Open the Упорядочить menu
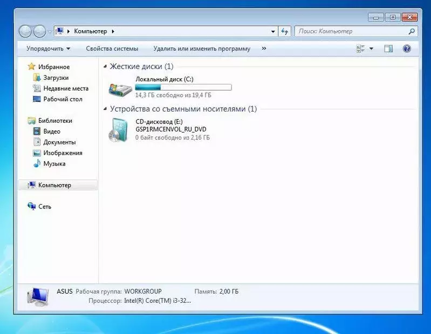This screenshot has height=334, width=431. [x=48, y=48]
